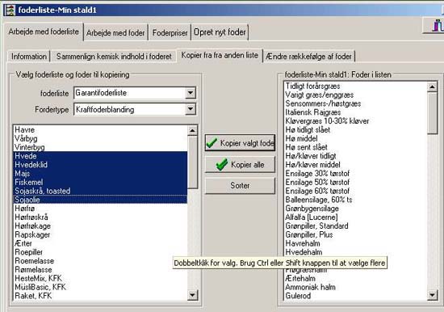Select Italiensk Rajgræs in right list
The image size is (444, 312).
coord(356,112)
